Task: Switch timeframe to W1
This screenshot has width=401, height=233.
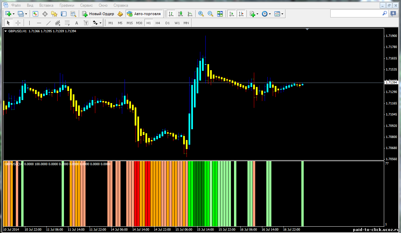Action: click(177, 23)
